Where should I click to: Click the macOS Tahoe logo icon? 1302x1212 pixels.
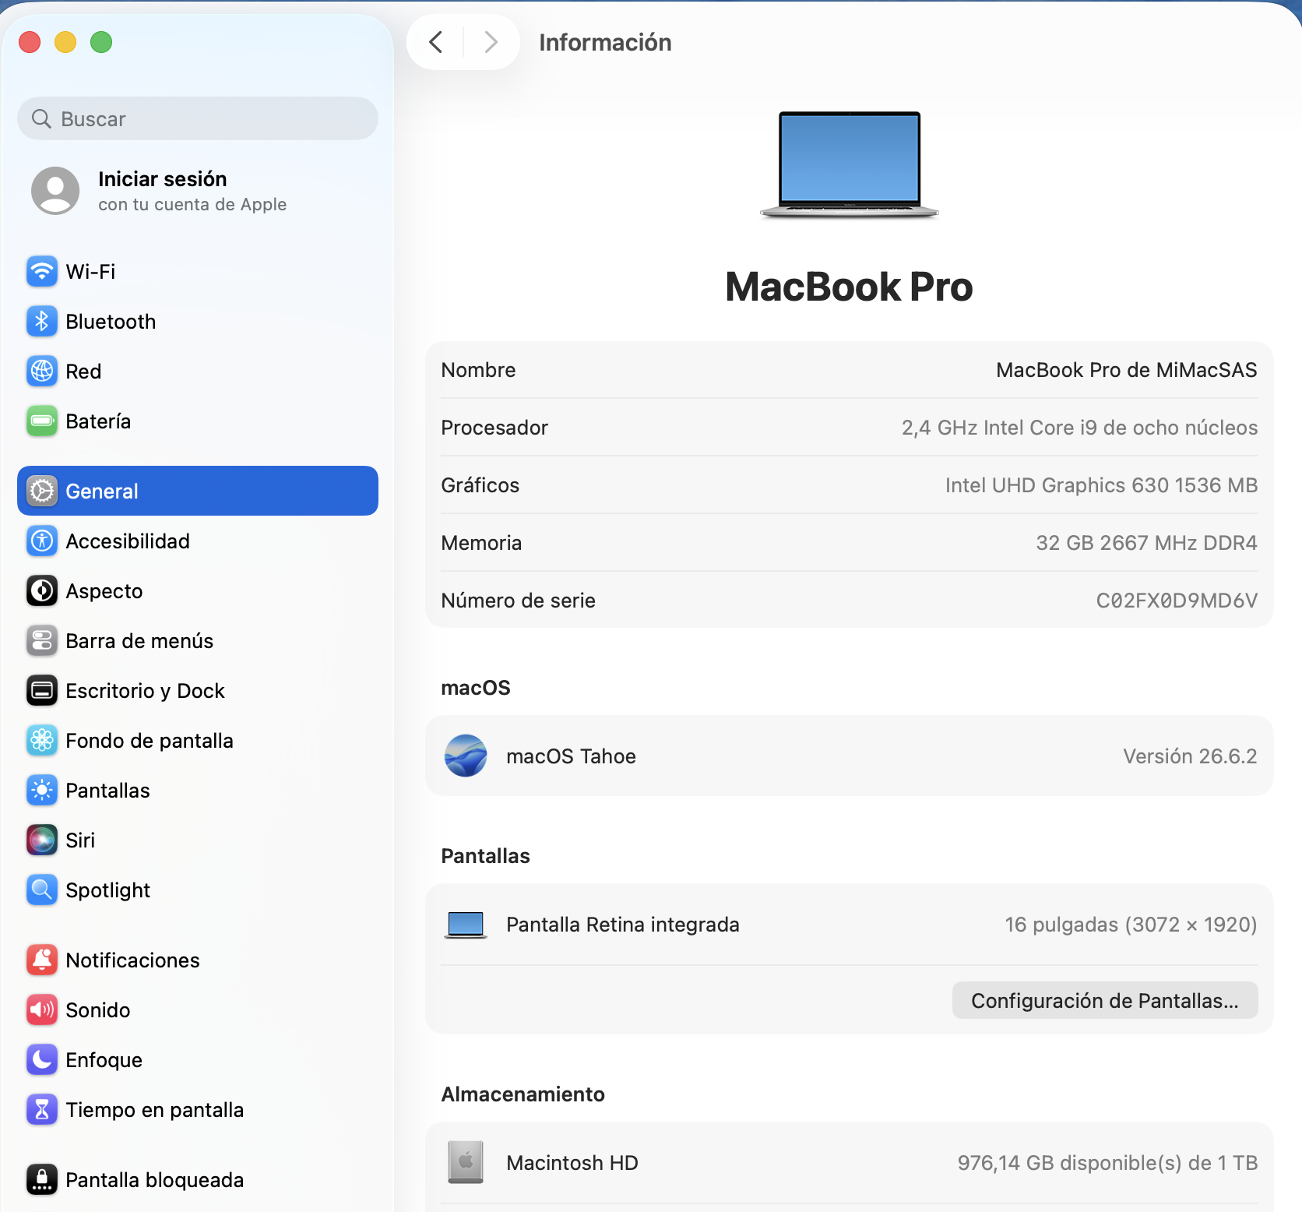coord(466,756)
